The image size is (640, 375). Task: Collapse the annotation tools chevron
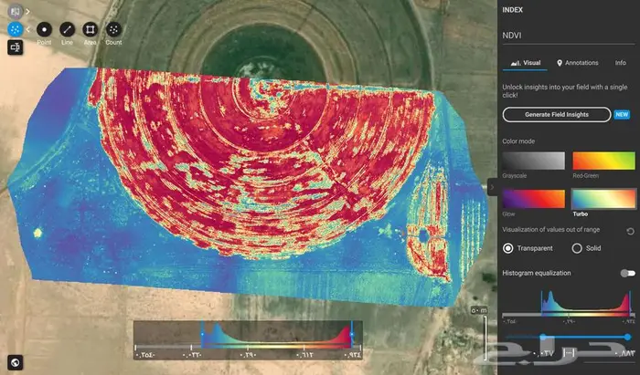(x=27, y=29)
